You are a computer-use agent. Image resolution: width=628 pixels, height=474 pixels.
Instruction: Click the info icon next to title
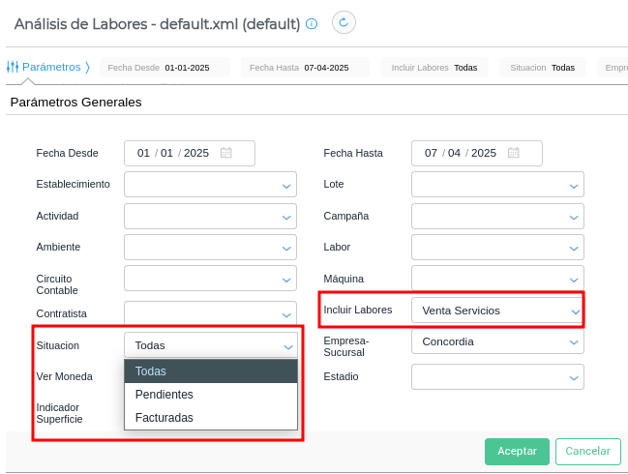pos(311,23)
